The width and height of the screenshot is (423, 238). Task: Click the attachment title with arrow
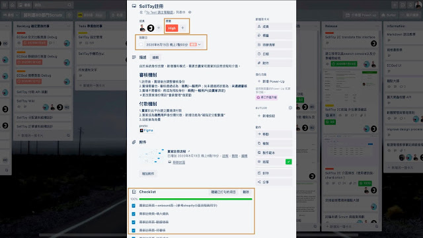(178, 151)
